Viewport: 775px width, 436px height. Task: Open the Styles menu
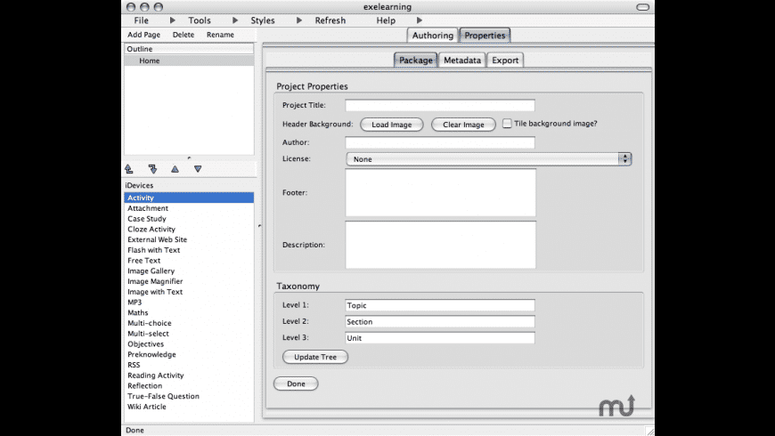coord(263,20)
